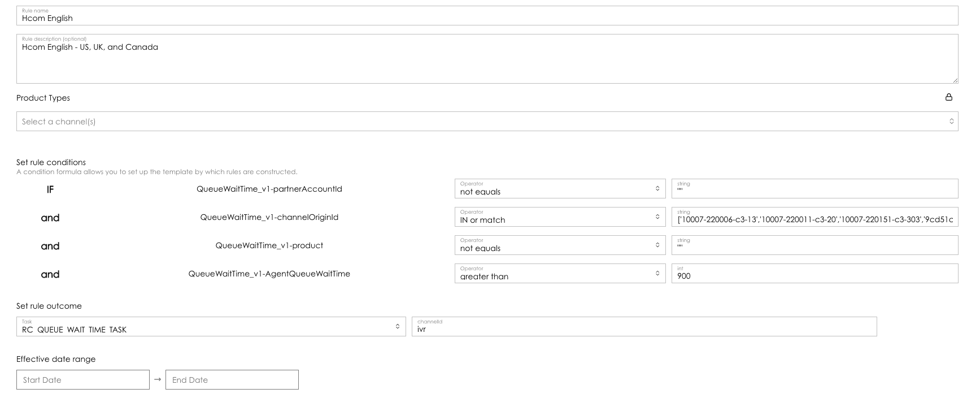Click the product condition string value field
The height and width of the screenshot is (402, 967).
814,245
